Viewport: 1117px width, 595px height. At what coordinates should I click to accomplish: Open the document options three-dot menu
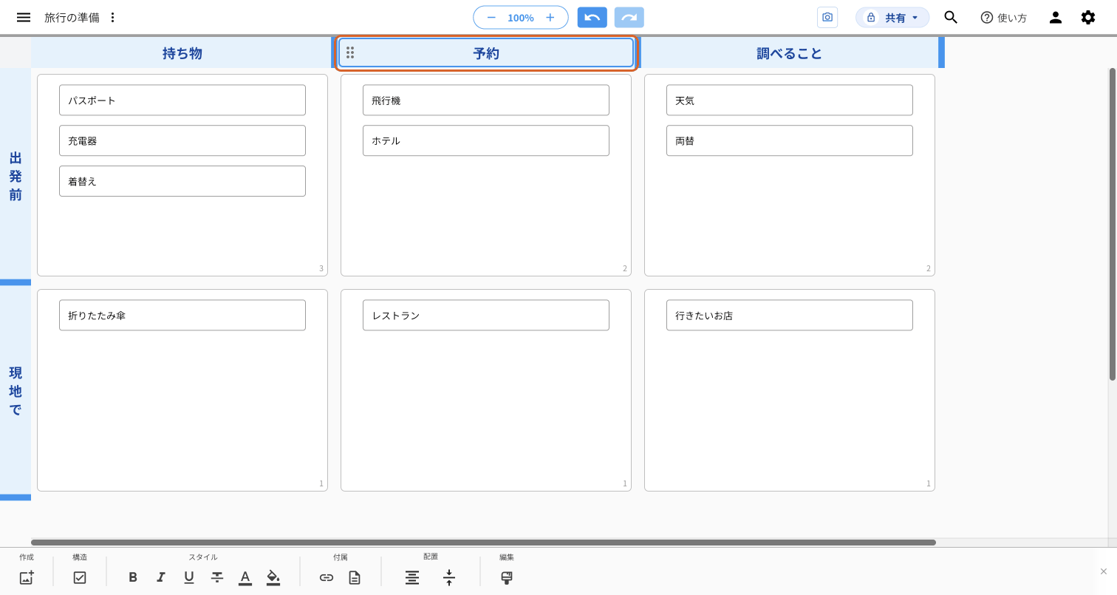(112, 17)
